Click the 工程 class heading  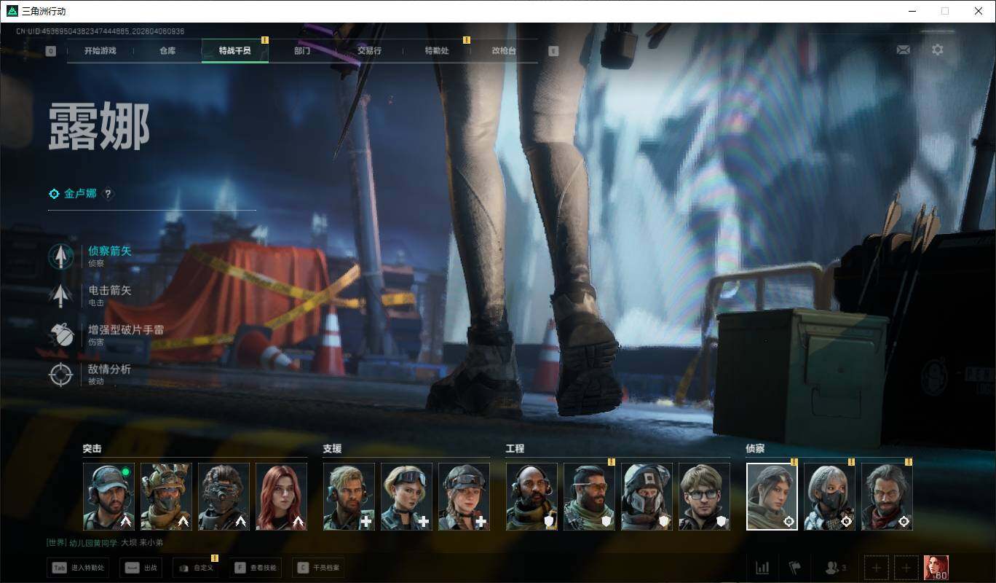coord(515,449)
